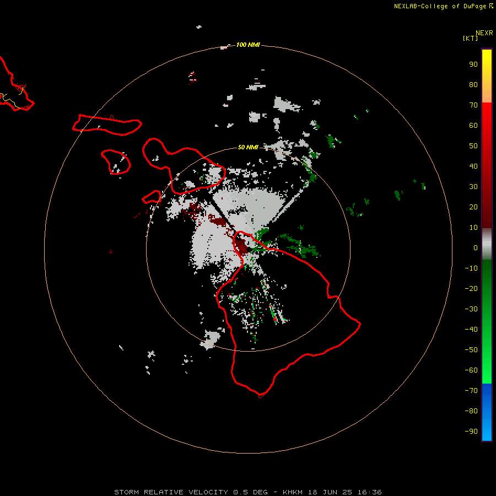The image size is (496, 496).
Task: Click the -50 value on velocity scale
Action: coord(471,350)
